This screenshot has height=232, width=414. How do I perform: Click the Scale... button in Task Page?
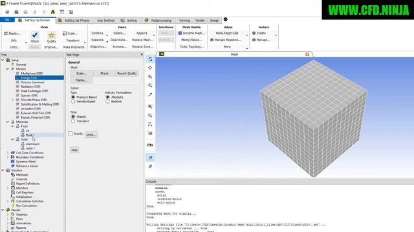(x=82, y=73)
